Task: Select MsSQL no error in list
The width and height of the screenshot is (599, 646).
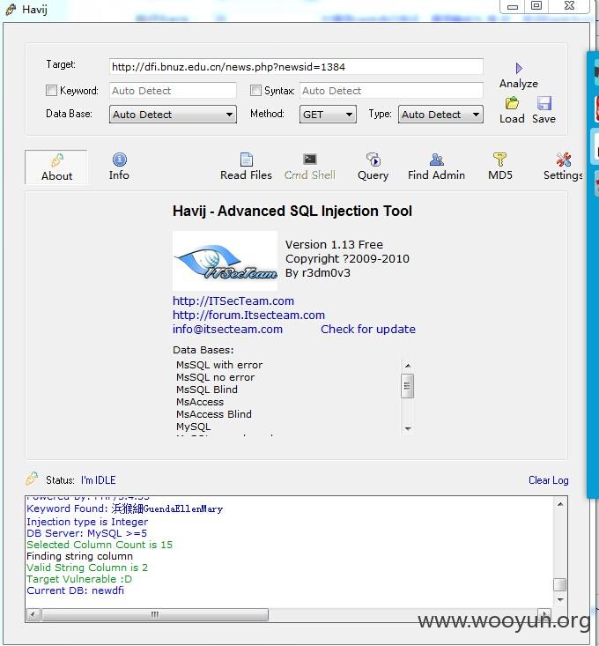Action: click(x=215, y=377)
